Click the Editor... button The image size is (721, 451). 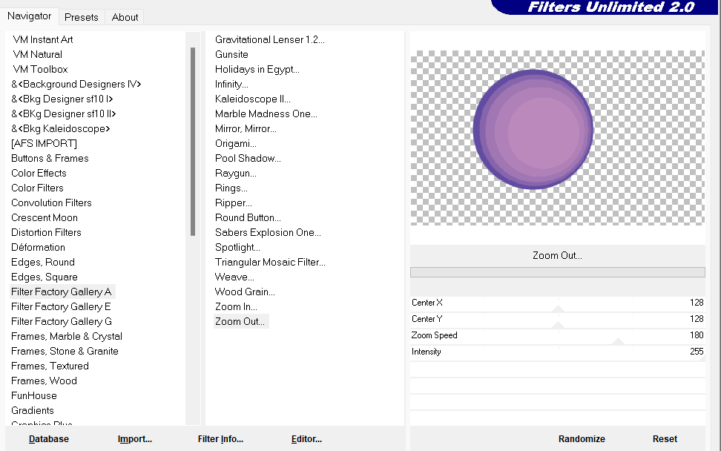tap(306, 439)
